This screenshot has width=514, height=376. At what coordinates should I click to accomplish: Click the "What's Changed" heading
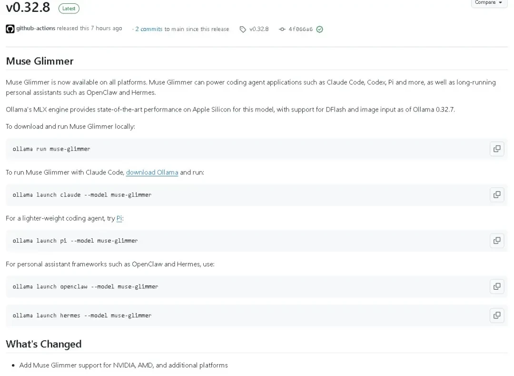tap(44, 344)
